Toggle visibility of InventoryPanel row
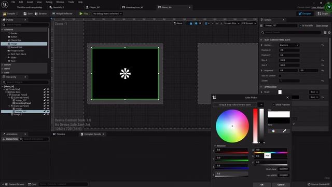Viewport: 332px width, 187px height. [x=48, y=103]
